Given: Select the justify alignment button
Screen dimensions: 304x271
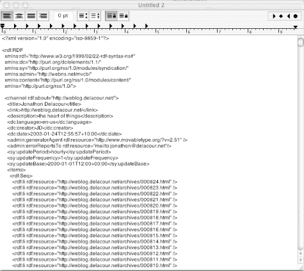Looking at the screenshot, I should (31, 16).
